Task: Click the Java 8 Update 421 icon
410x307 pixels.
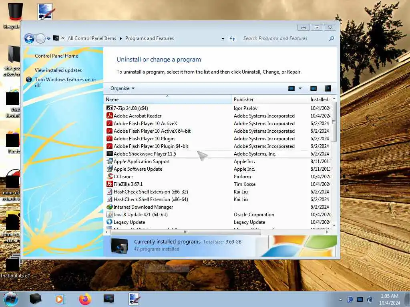Action: [110, 214]
